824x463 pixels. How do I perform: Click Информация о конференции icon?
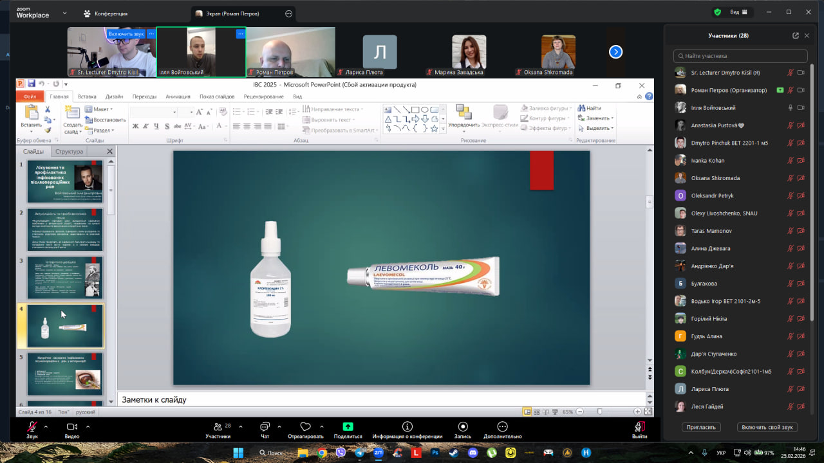[407, 427]
